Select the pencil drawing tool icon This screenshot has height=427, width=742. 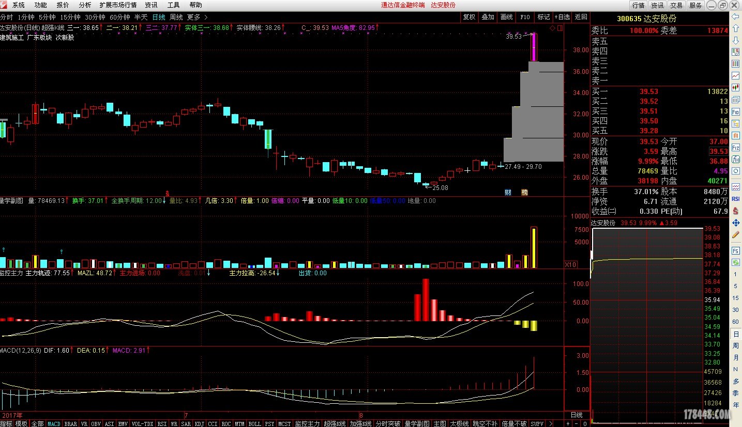click(735, 234)
